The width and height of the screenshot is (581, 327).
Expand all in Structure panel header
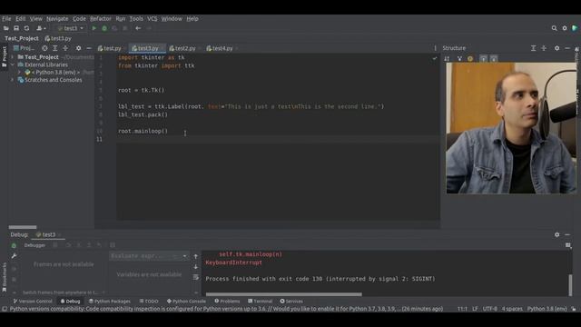click(533, 48)
